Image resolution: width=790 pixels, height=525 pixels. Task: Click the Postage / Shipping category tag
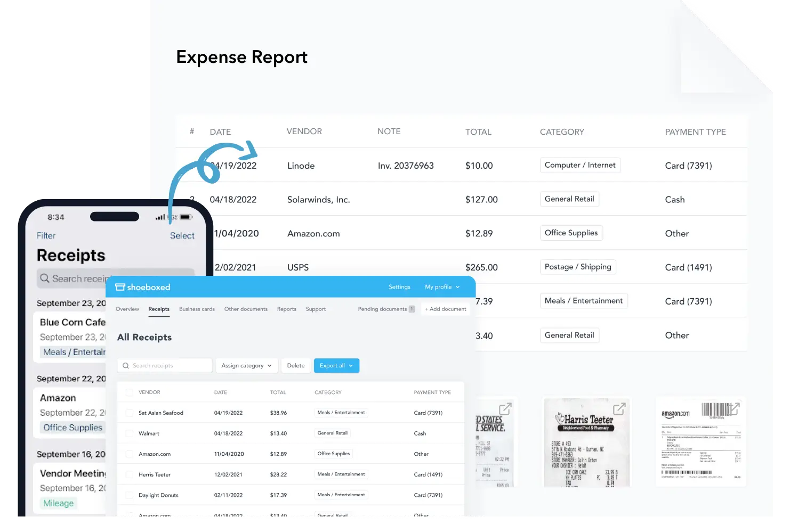(578, 267)
